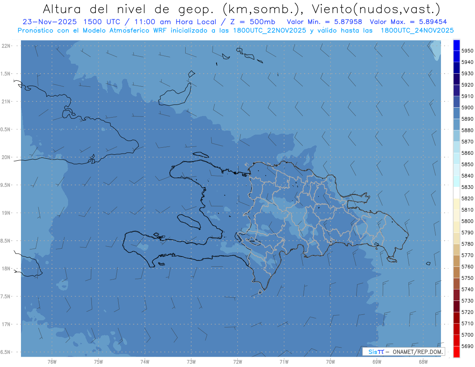Click the '5830' legend value

pyautogui.click(x=467, y=187)
